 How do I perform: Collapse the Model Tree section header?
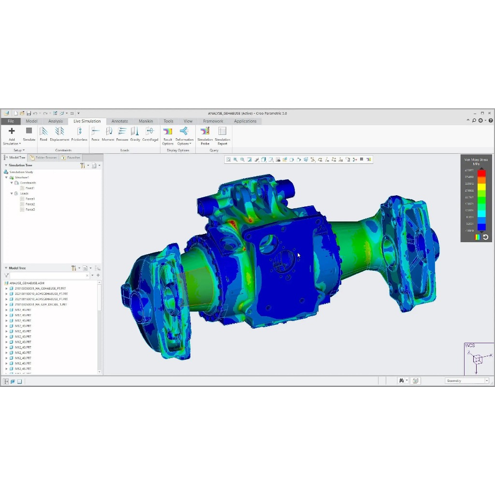6,268
